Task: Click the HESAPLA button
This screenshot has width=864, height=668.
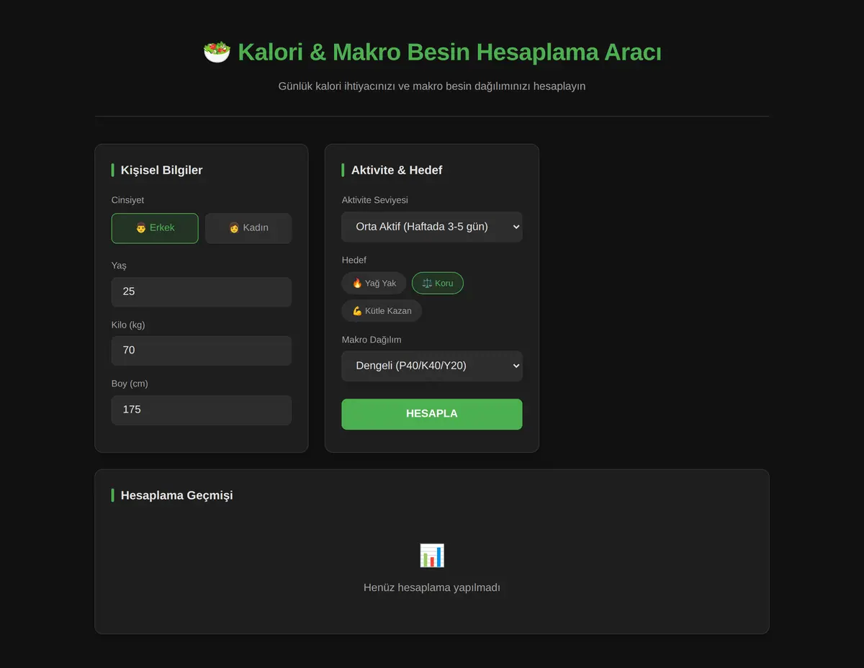Action: point(432,414)
